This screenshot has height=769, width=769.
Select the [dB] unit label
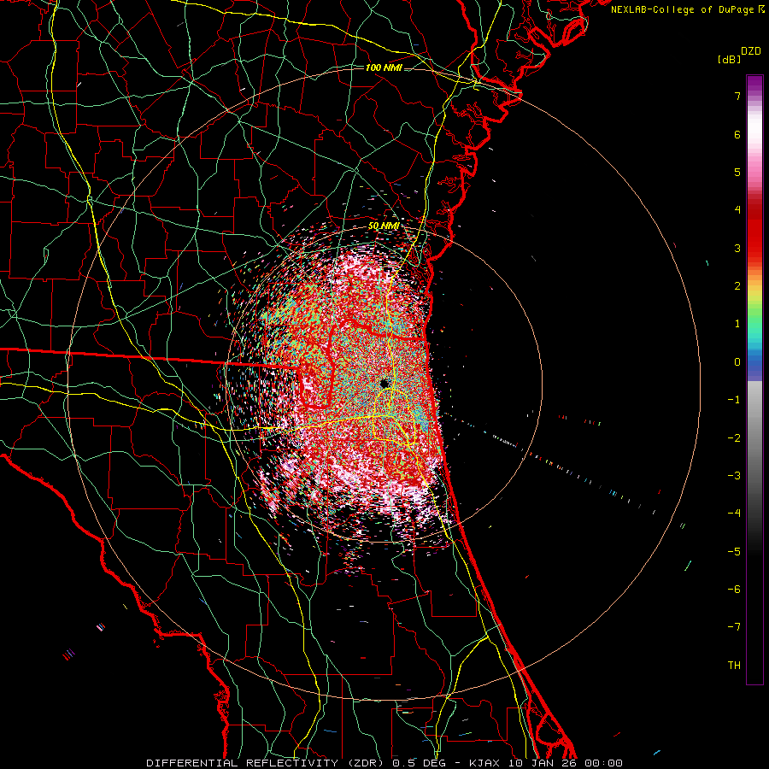pos(729,59)
